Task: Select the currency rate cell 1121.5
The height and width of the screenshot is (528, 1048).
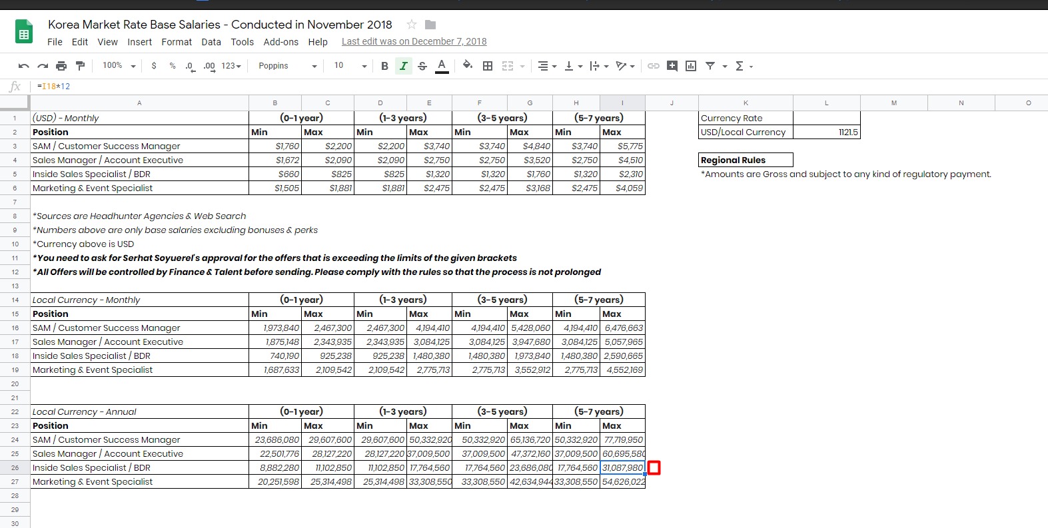Action: tap(826, 132)
